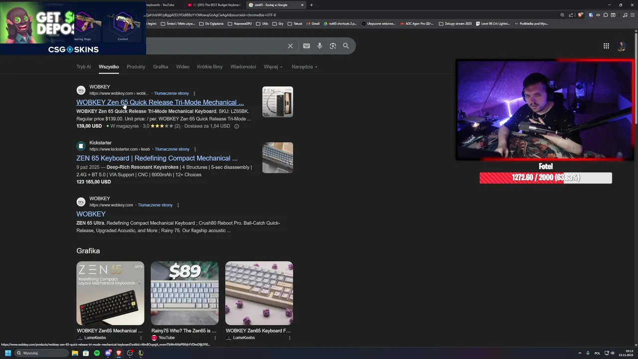Click the zoom magnifier icon in address bar

coord(562,15)
